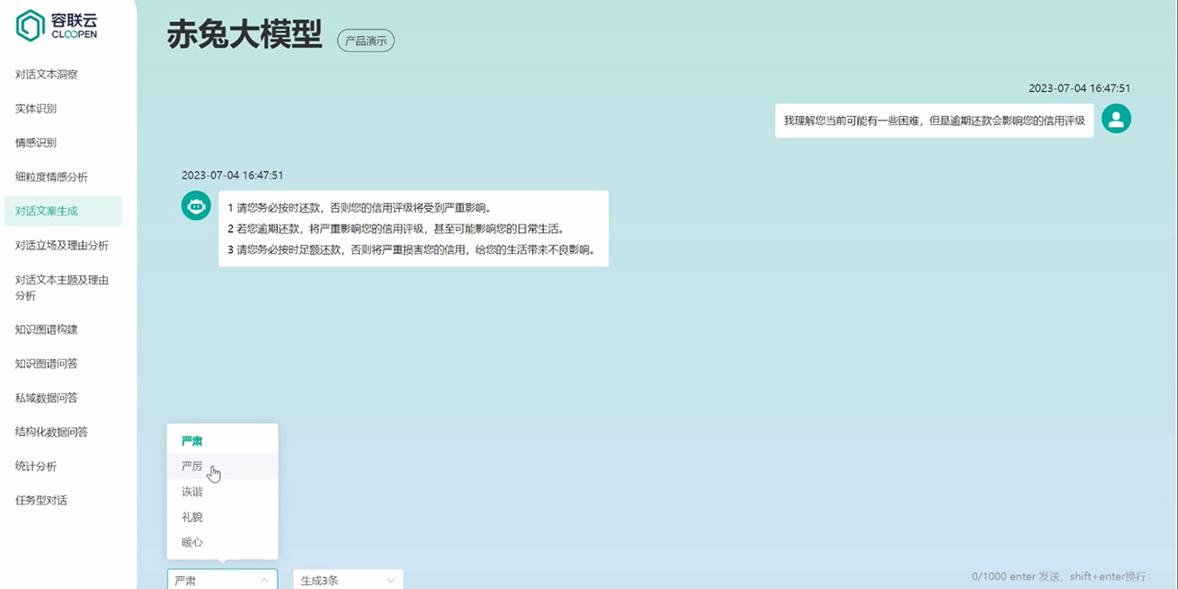Open 细粒度情感分析 page
Image resolution: width=1178 pixels, height=589 pixels.
(52, 176)
